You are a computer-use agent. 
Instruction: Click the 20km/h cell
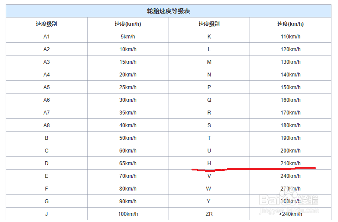(128, 75)
